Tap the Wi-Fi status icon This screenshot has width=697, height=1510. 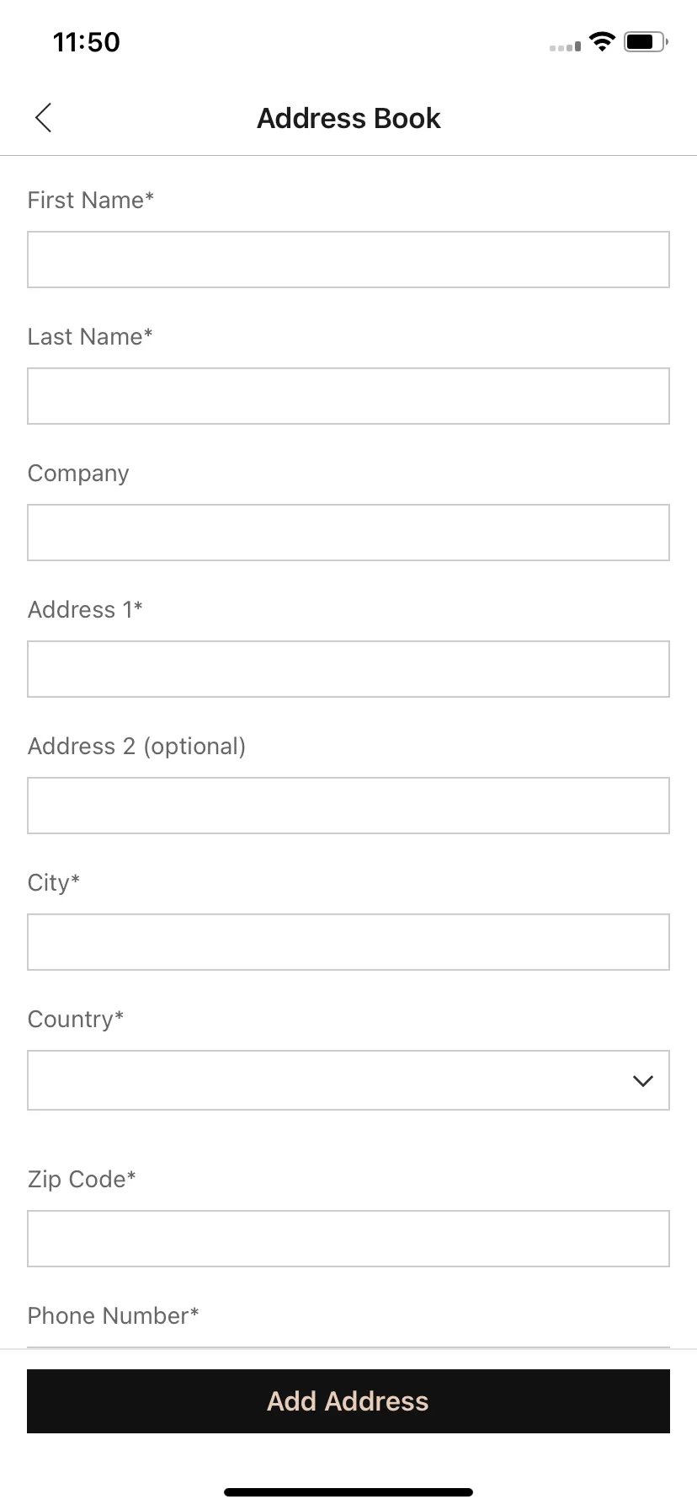pos(602,41)
